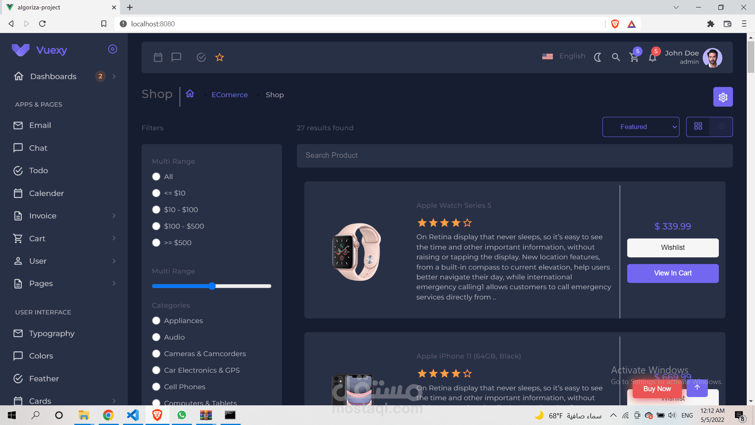Click the navbar search magnifier icon
Image resolution: width=755 pixels, height=425 pixels.
616,57
